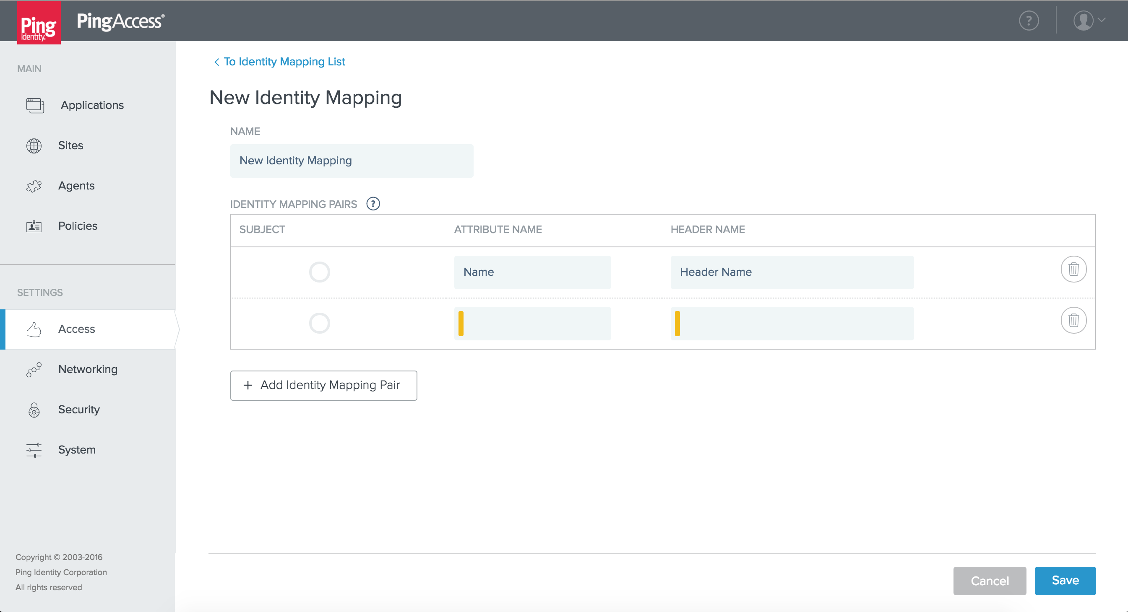Click the Security lock icon
Image resolution: width=1128 pixels, height=612 pixels.
tap(34, 410)
